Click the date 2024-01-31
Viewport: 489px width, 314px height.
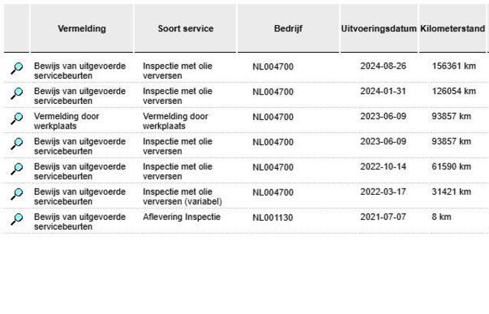(383, 92)
